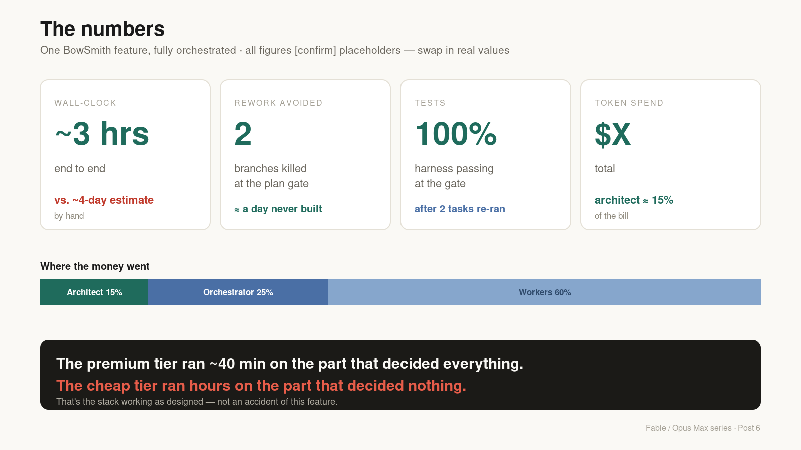Screen dimensions: 801x450
Task: Click the 'The numbers' slide title
Action: 102,29
